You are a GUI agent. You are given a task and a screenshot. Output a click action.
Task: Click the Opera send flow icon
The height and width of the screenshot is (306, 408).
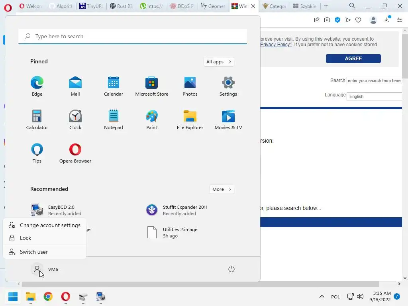coord(348,20)
